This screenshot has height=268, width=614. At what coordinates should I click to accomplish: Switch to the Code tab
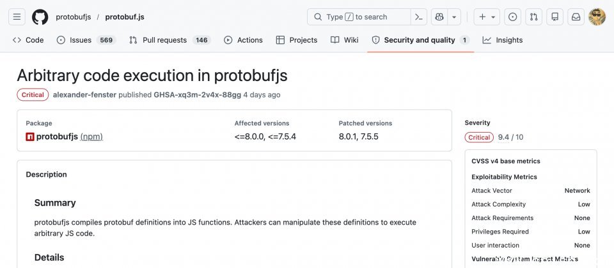(28, 40)
